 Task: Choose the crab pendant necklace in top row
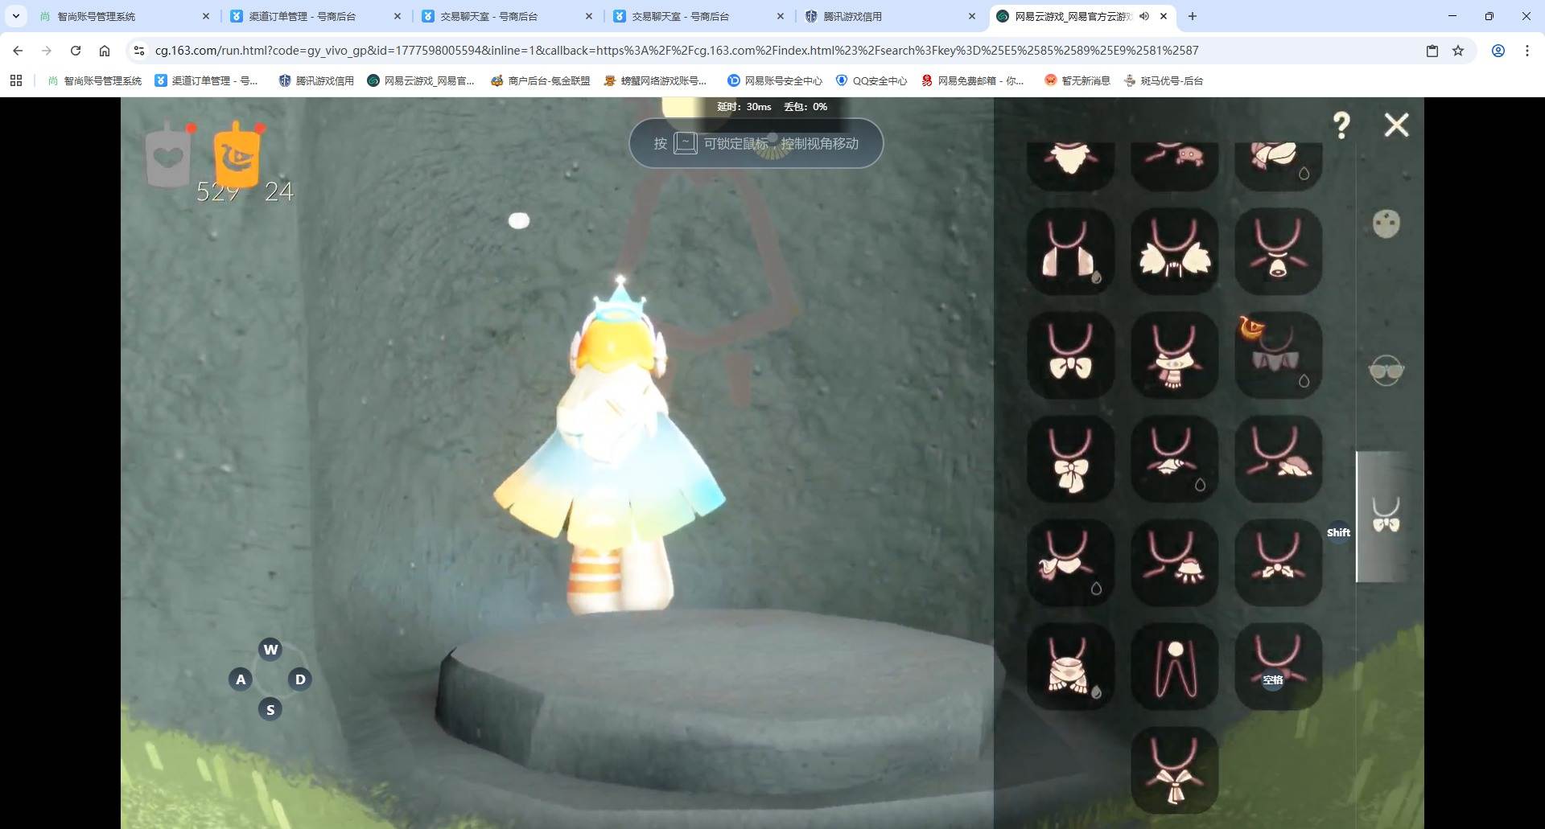1174,166
